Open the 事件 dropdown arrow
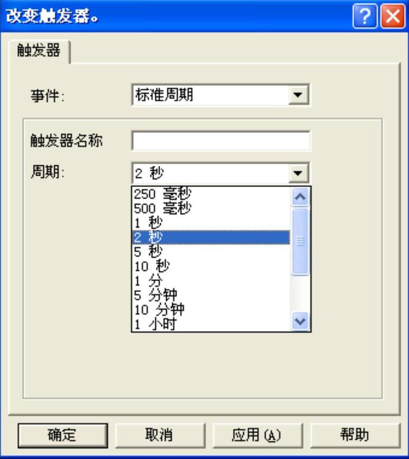Viewport: 409px width, 459px height. pos(298,95)
